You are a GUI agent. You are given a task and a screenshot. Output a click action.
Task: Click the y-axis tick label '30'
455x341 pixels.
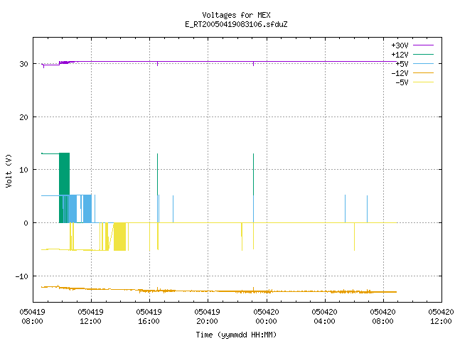point(23,64)
